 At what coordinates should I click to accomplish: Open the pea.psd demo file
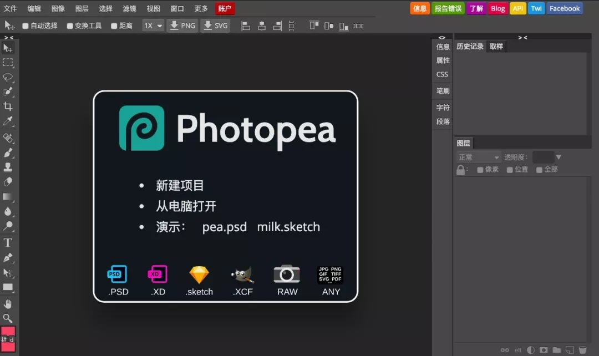pos(224,227)
